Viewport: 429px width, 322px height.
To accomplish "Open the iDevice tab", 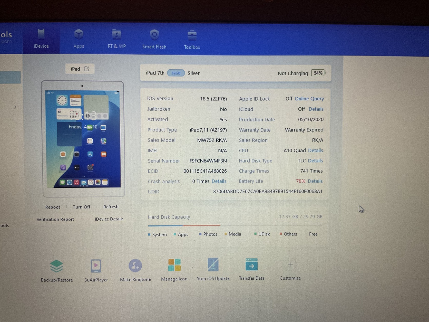I will coord(41,39).
